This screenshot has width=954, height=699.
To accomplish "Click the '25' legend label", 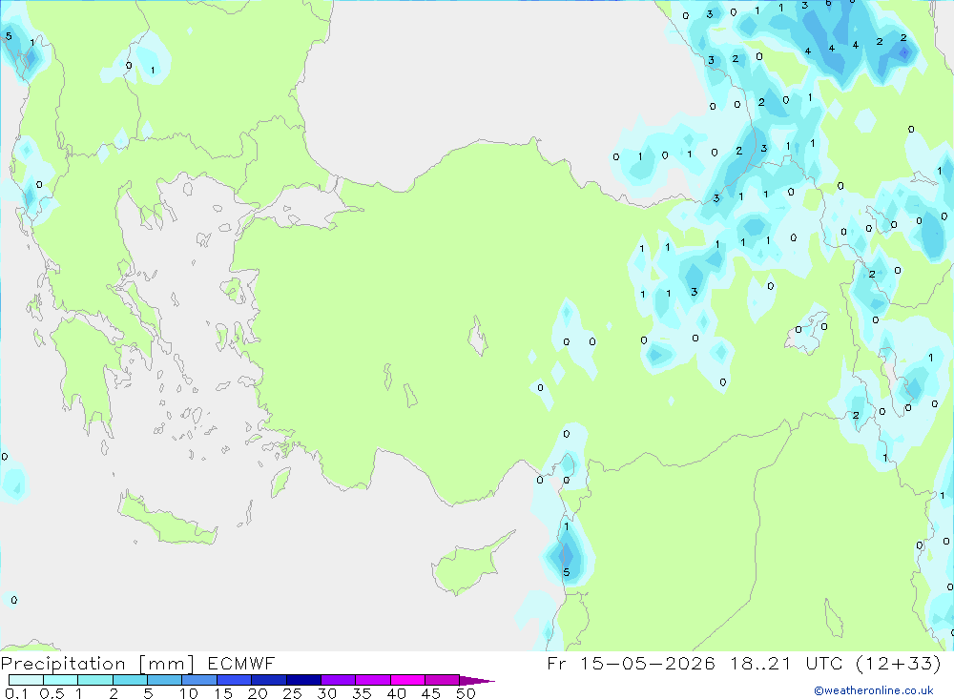I will 293,693.
